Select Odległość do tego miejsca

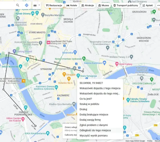[x=100, y=130]
